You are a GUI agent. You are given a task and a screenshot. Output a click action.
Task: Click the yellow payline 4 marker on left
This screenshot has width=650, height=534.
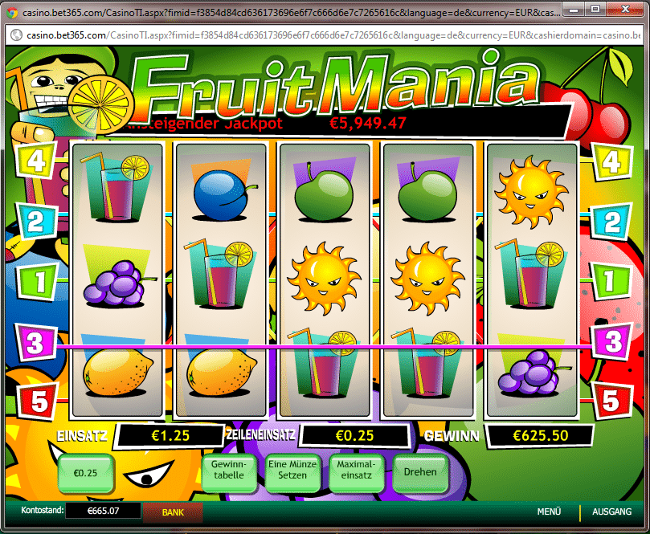(36, 160)
